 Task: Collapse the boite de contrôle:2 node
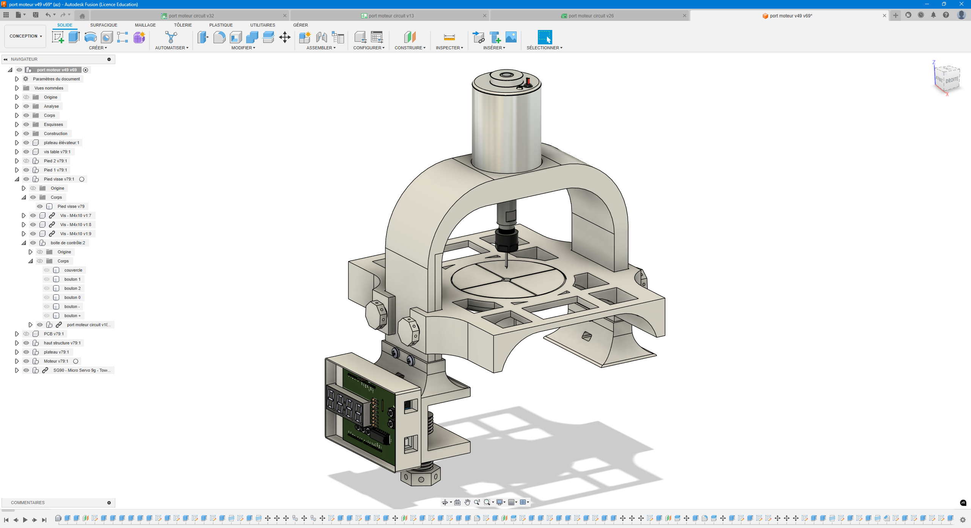tap(24, 243)
